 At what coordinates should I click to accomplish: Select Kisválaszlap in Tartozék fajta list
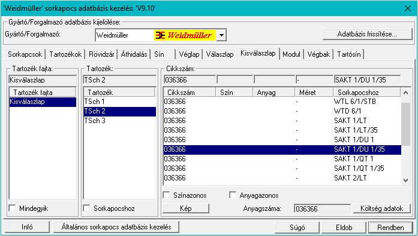tap(43, 102)
